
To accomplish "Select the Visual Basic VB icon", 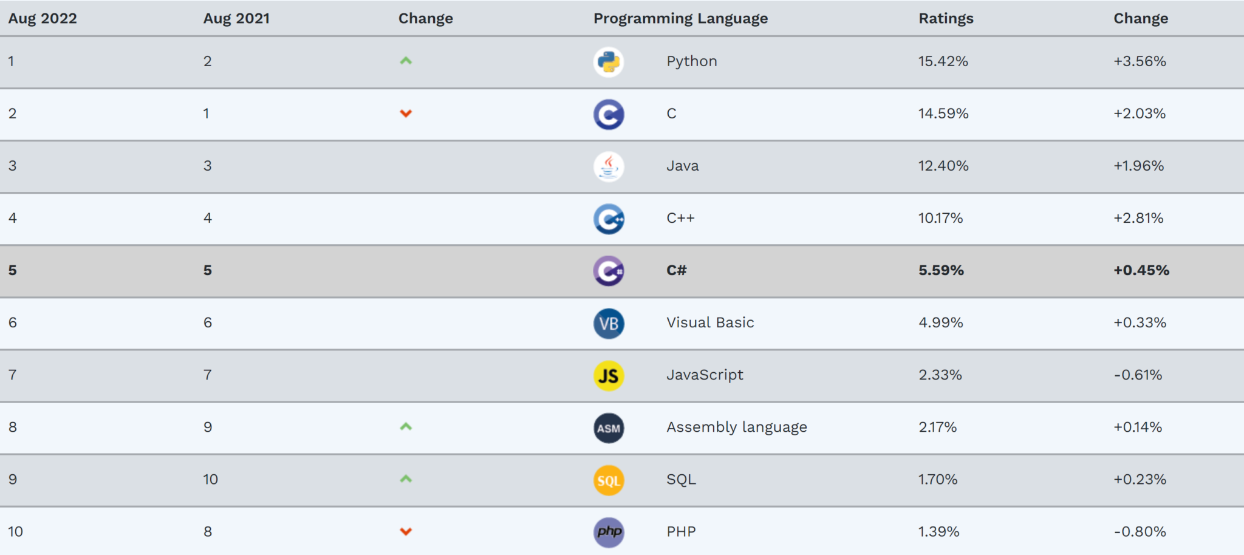I will point(608,324).
